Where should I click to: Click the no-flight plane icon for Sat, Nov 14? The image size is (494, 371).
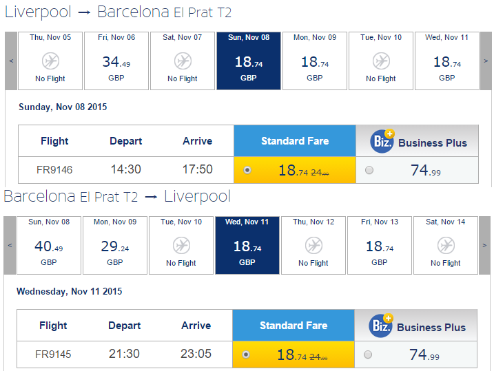pos(446,246)
